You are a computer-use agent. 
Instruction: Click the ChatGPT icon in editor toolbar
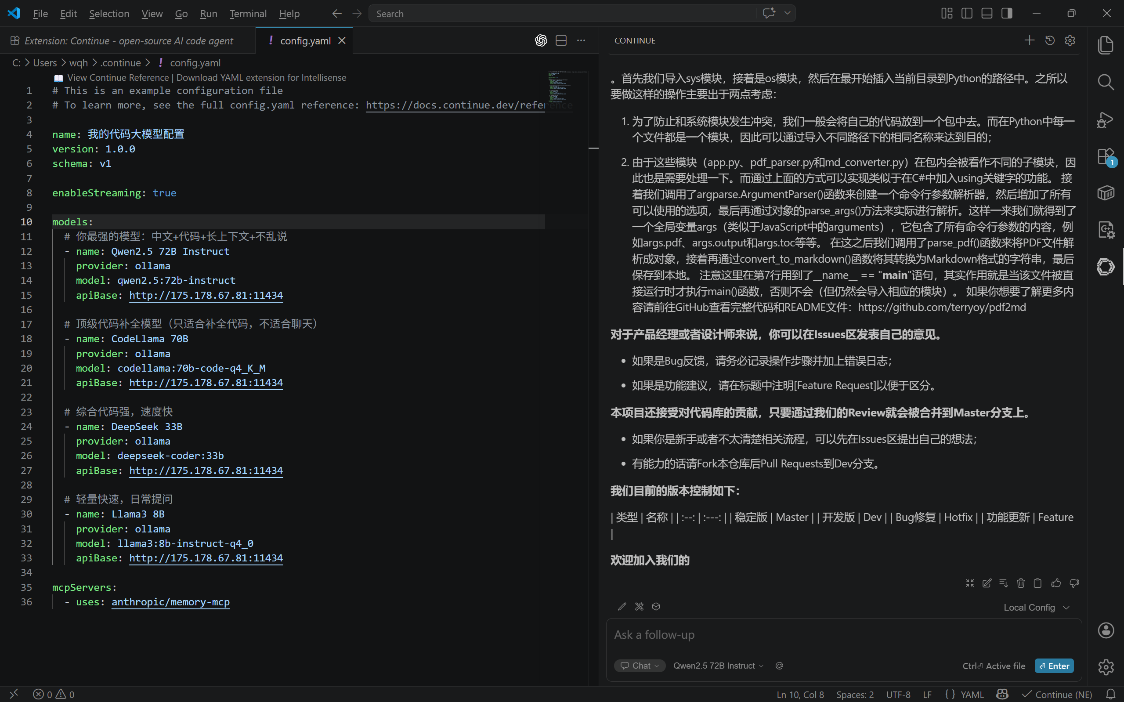[541, 40]
